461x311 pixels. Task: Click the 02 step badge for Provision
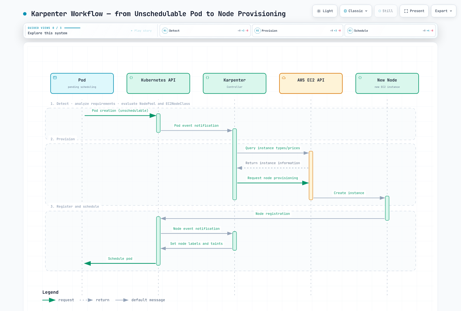[x=258, y=31]
